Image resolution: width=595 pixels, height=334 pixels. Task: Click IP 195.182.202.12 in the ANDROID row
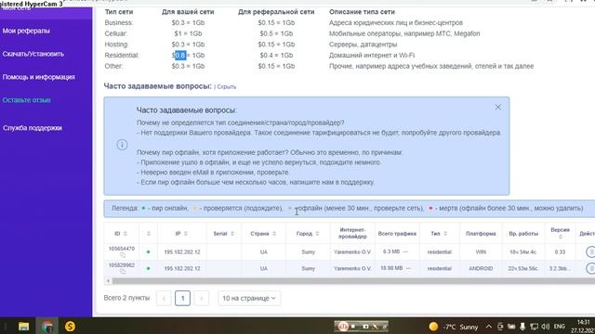click(182, 268)
